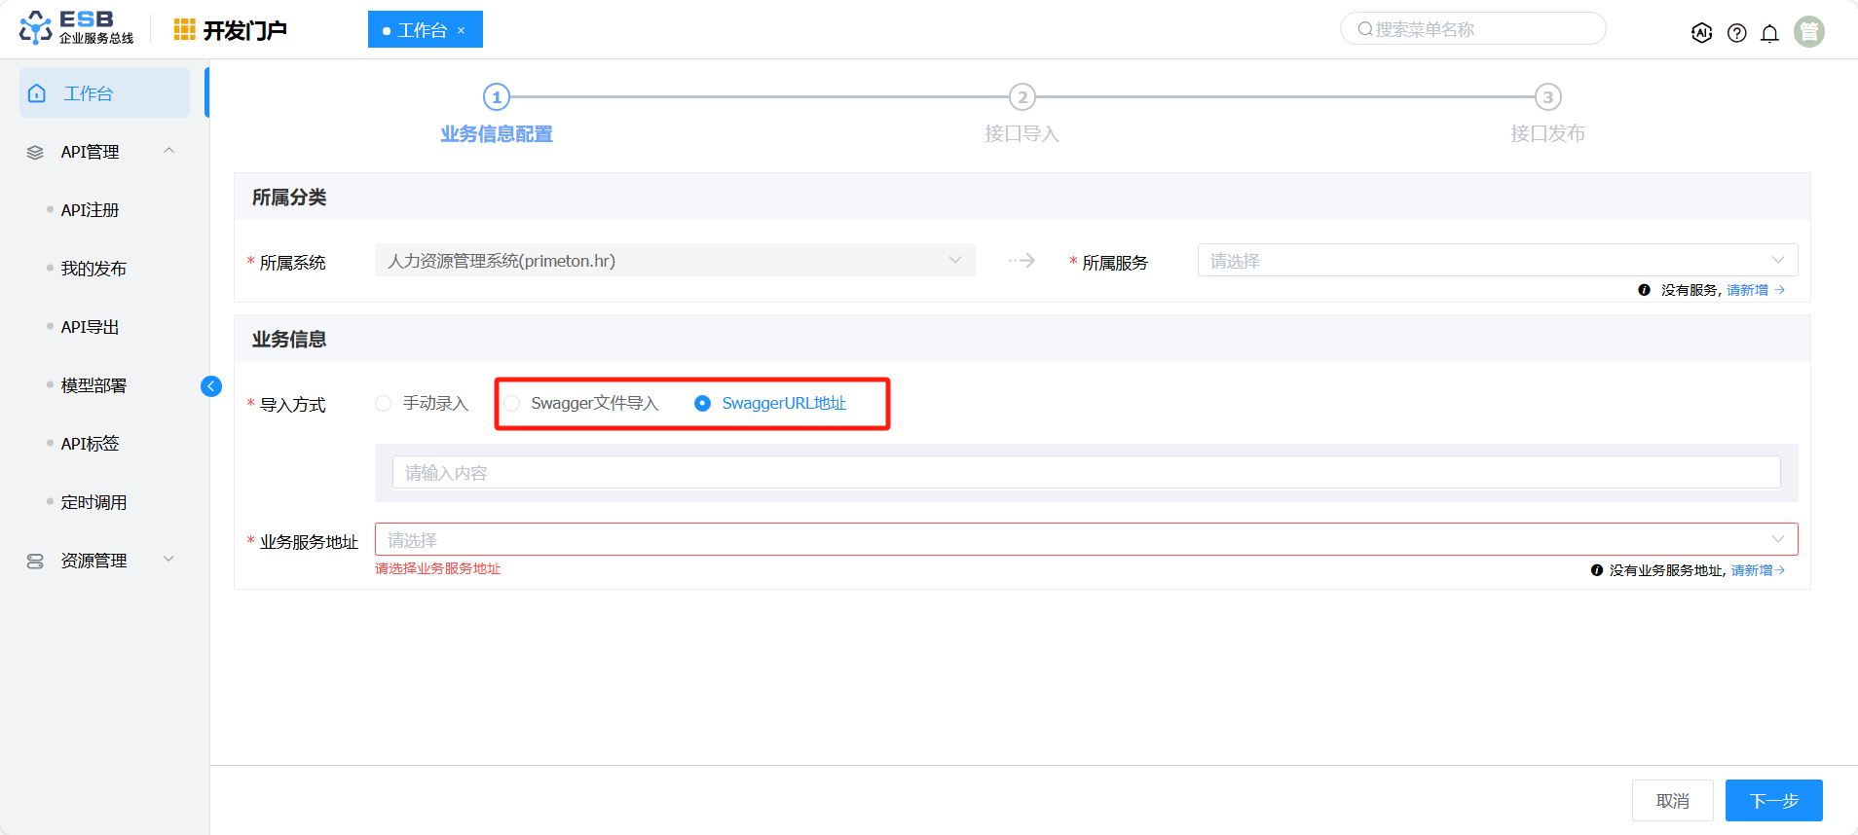Click the ESB enterprise service bus logo
Image resolution: width=1858 pixels, height=835 pixels.
coord(77,28)
